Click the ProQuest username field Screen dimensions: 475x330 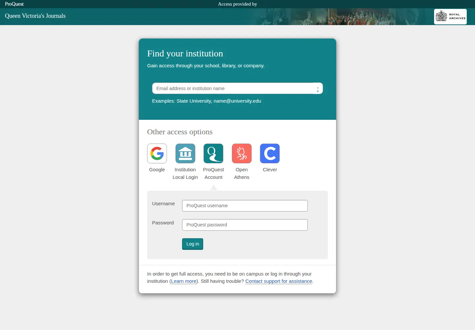tap(245, 206)
